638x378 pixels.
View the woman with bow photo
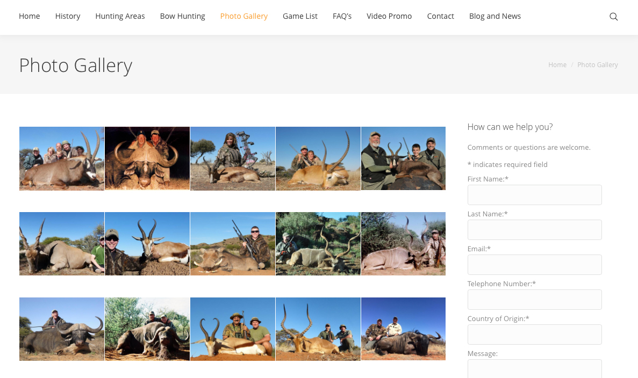[x=233, y=158]
